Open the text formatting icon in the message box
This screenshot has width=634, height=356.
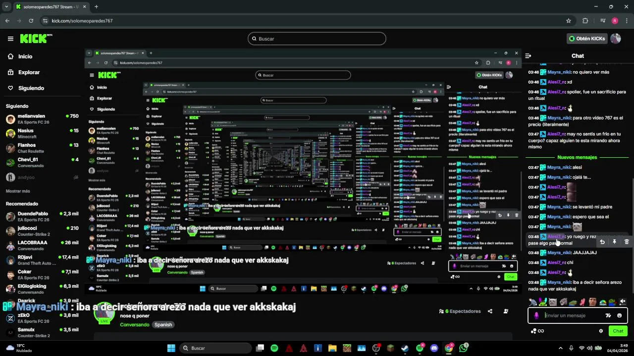point(608,315)
